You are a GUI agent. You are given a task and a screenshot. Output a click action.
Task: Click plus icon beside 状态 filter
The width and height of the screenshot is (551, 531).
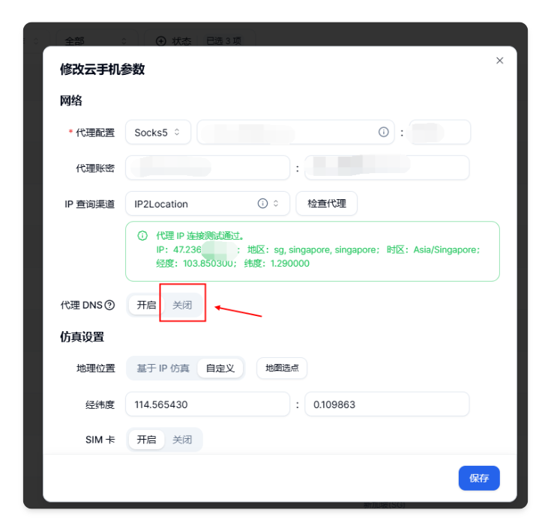pos(161,41)
